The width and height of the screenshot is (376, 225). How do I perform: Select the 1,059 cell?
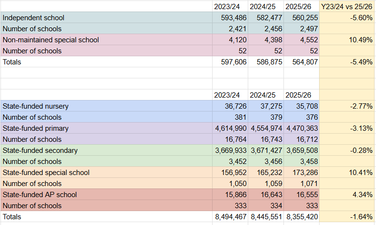pyautogui.click(x=266, y=183)
